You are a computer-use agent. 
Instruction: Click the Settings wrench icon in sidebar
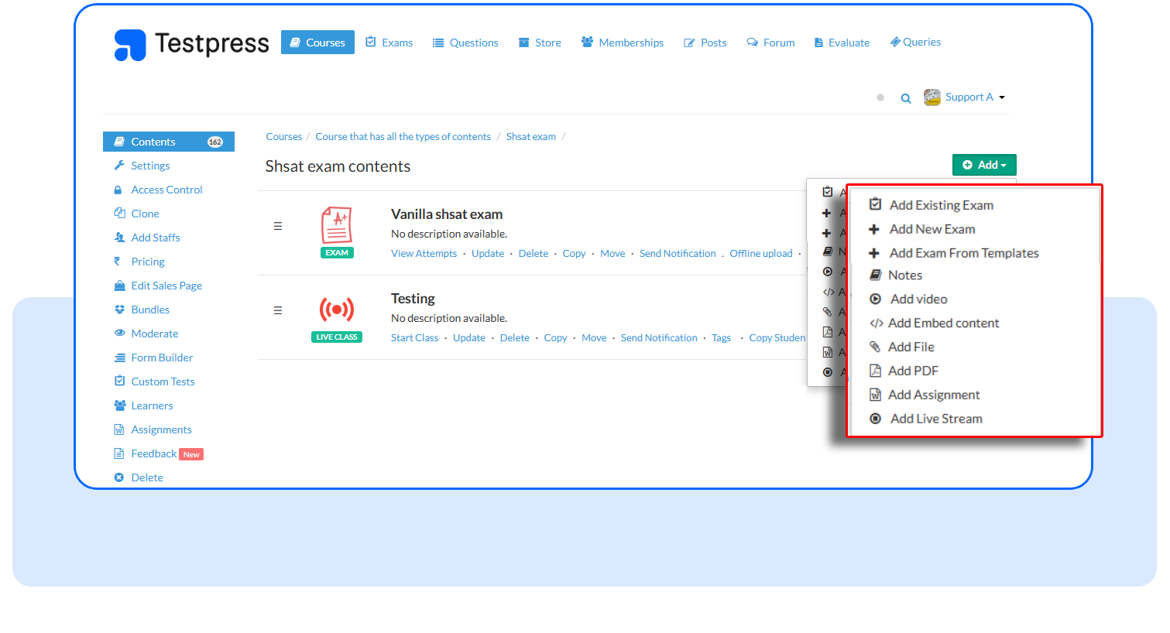pos(119,166)
